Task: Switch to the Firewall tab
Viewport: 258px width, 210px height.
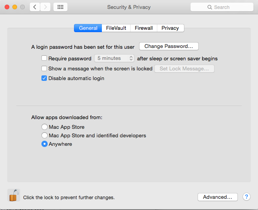Action: click(144, 28)
